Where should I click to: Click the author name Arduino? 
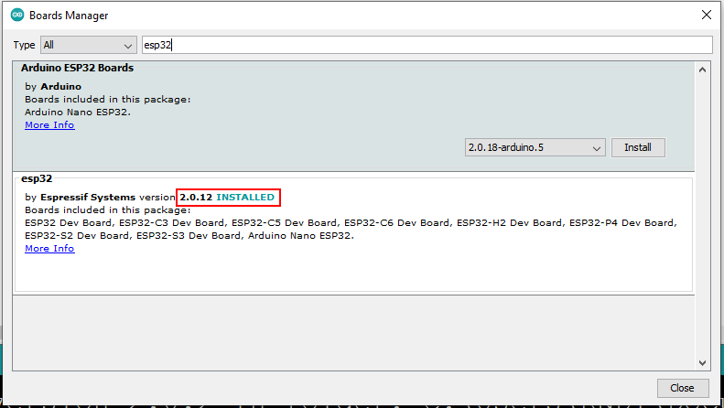[x=60, y=87]
